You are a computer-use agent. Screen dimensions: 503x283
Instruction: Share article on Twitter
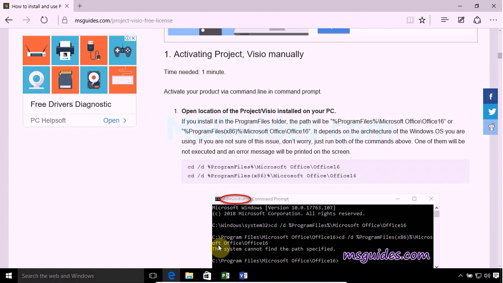pos(490,112)
